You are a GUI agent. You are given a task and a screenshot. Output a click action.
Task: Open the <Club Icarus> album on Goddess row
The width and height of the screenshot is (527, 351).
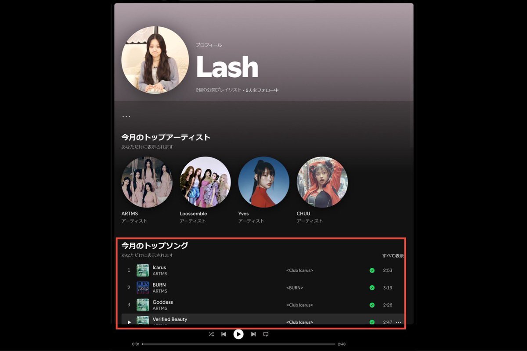pyautogui.click(x=300, y=305)
